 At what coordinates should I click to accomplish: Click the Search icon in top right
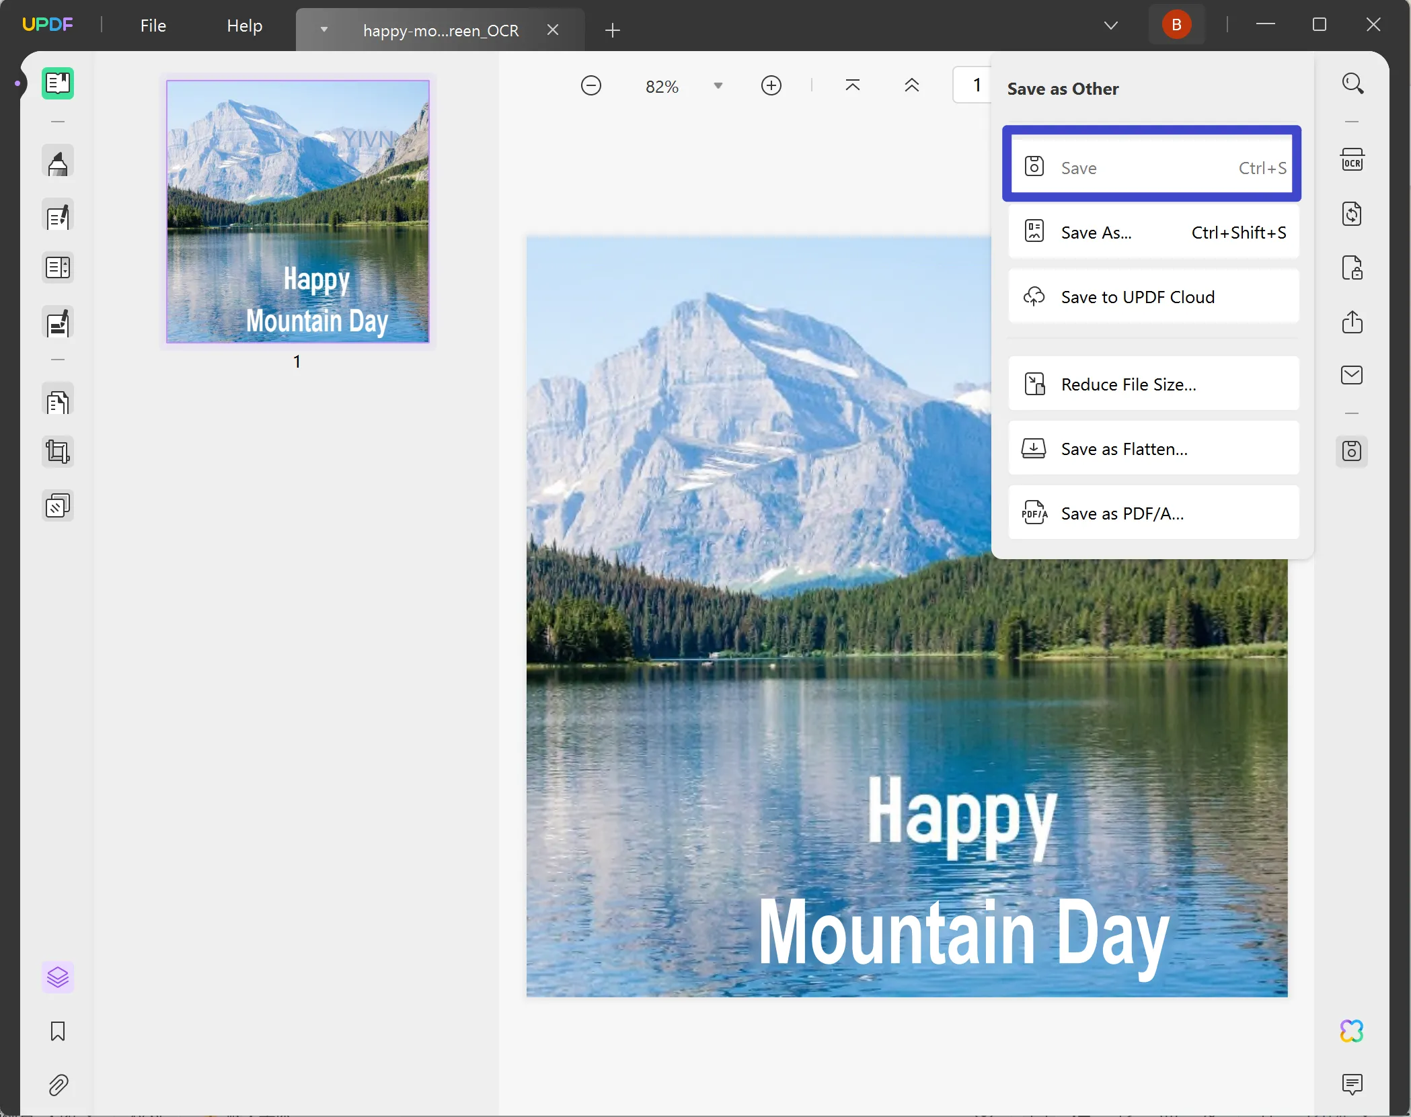[1352, 83]
